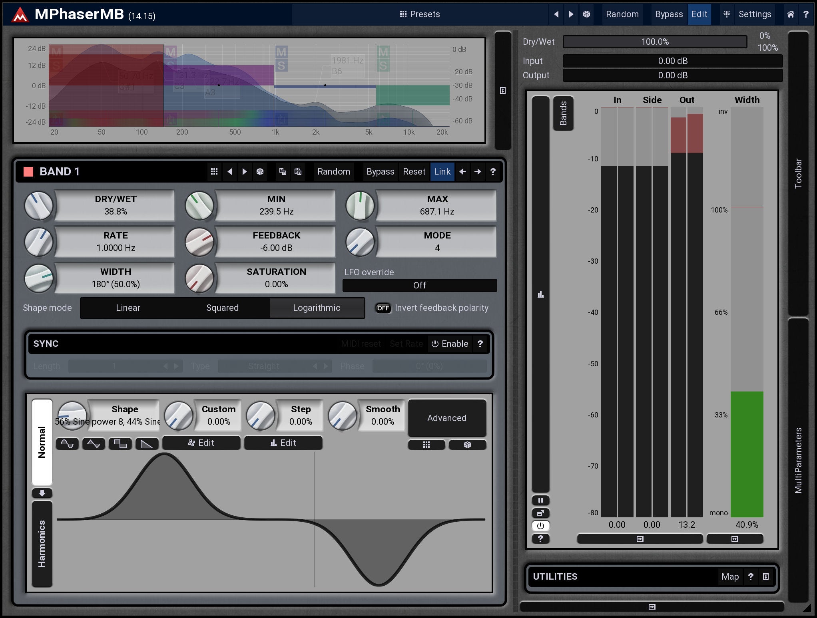Select Squared shape mode
This screenshot has height=618, width=817.
coord(222,308)
